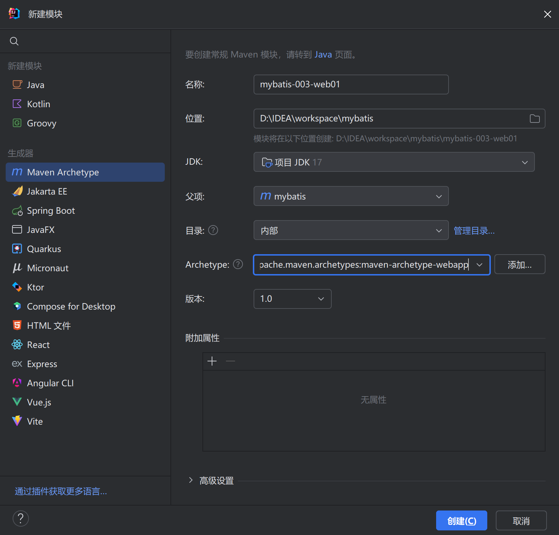The height and width of the screenshot is (535, 559).
Task: Click the search magnifier icon
Action: coord(14,41)
